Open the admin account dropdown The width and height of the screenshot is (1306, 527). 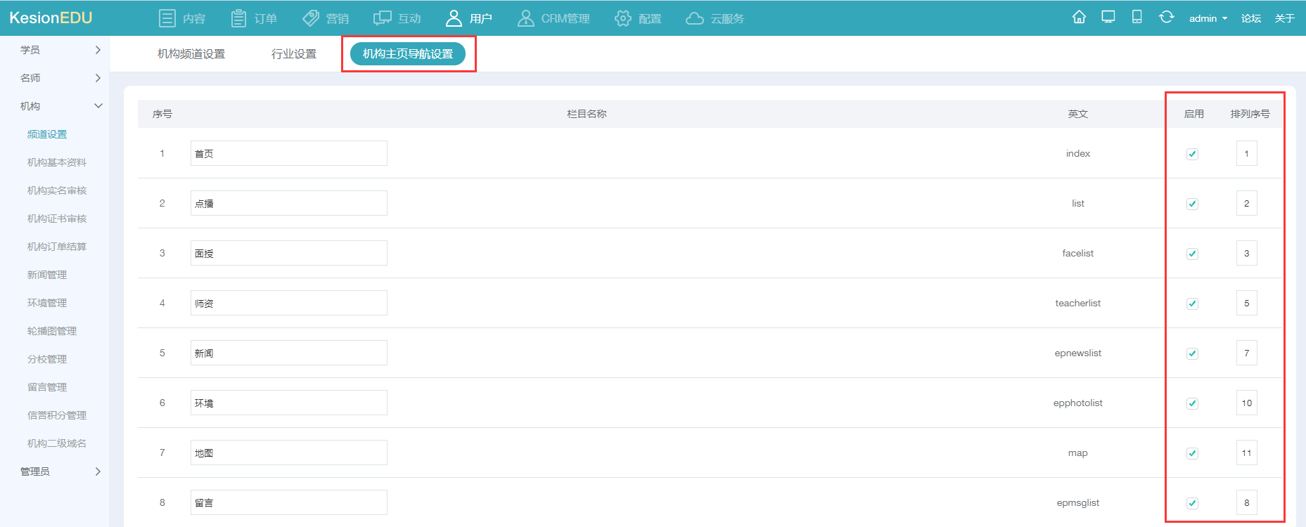1208,18
